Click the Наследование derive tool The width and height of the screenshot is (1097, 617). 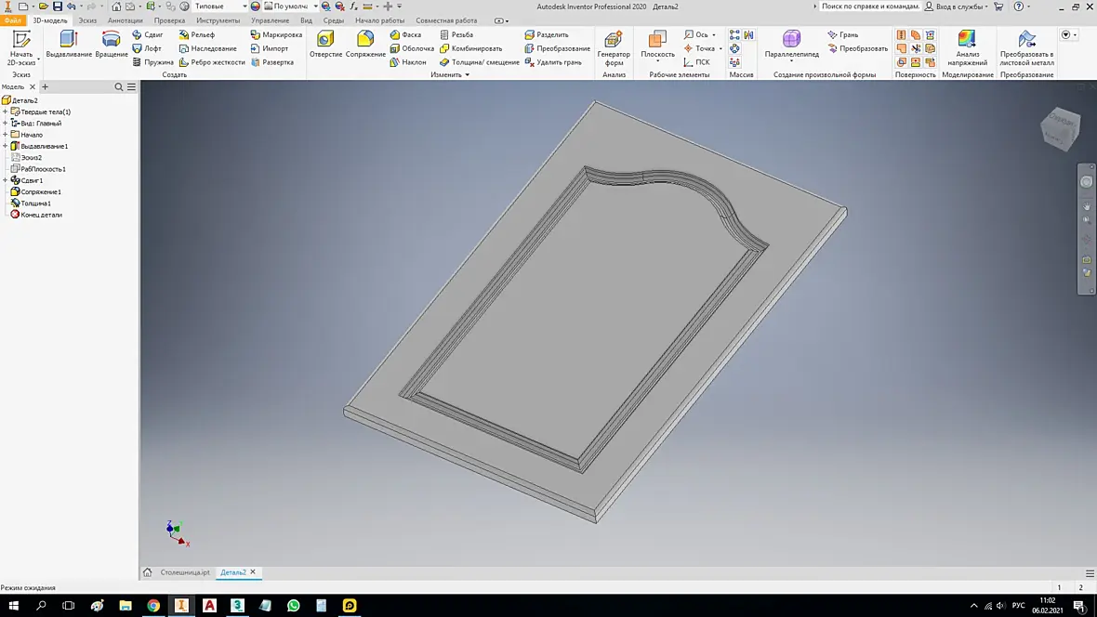208,48
